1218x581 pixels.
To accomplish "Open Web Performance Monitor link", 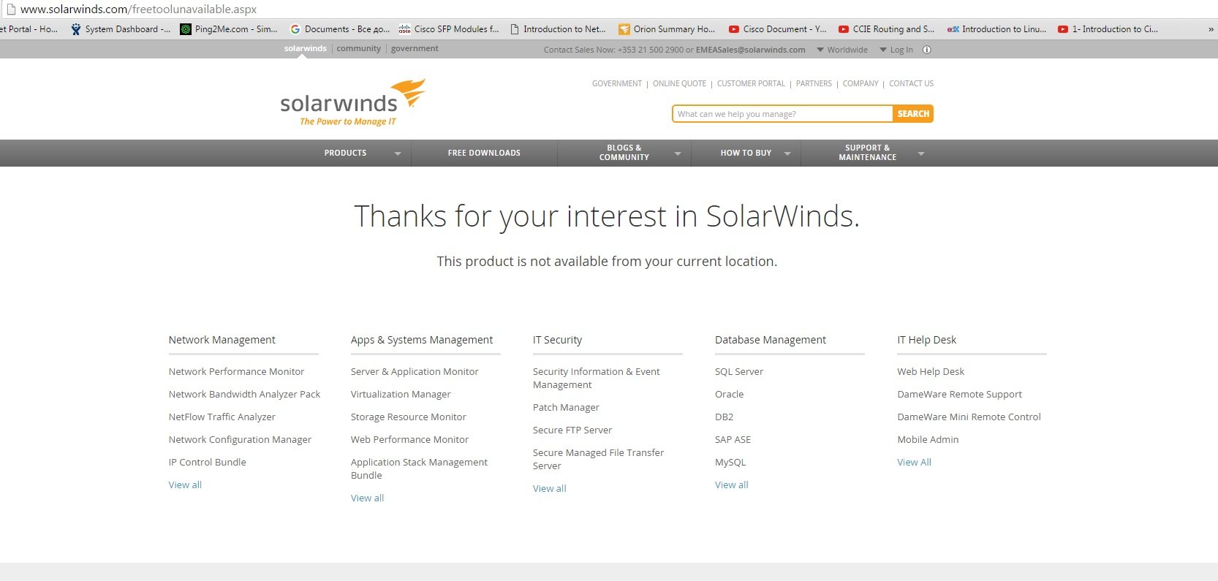I will point(409,439).
